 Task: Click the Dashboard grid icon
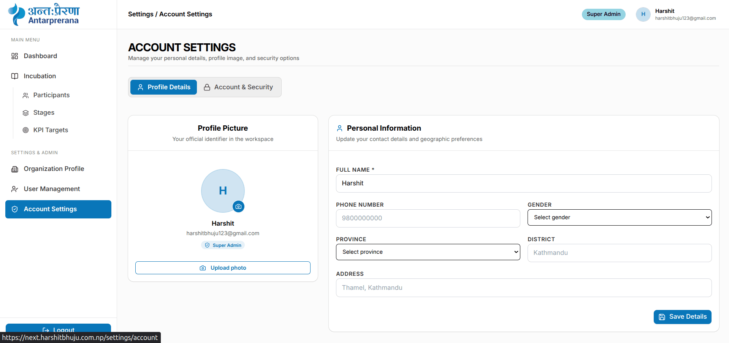point(15,56)
